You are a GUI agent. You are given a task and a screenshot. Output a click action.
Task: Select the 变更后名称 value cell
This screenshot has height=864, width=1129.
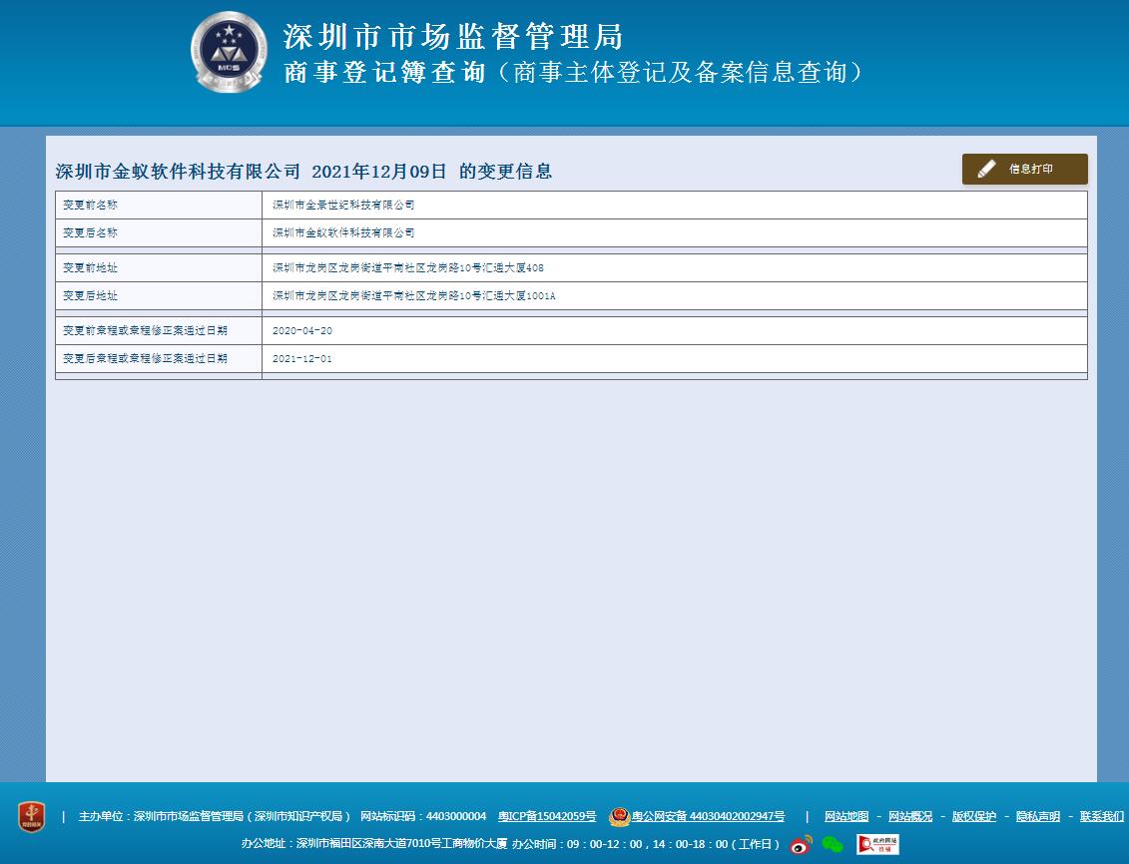[x=674, y=232]
